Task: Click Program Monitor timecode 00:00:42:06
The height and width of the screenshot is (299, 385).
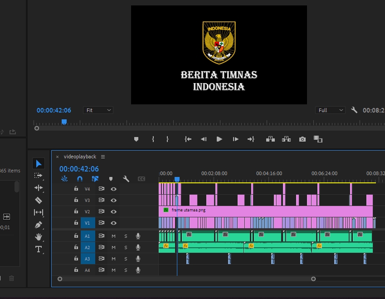Action: point(54,110)
